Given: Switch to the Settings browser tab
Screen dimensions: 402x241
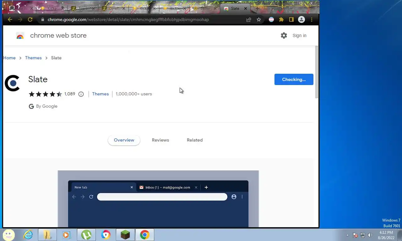Looking at the screenshot, I should point(205,8).
